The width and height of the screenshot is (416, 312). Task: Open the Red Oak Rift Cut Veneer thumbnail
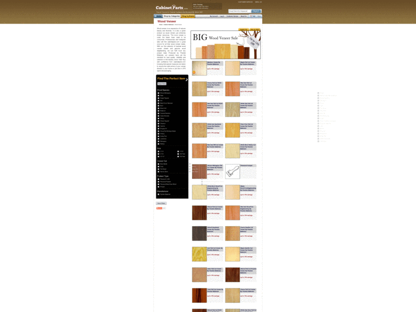click(x=199, y=151)
